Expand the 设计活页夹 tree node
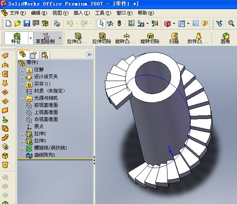The height and width of the screenshot is (204, 237). click(22, 78)
